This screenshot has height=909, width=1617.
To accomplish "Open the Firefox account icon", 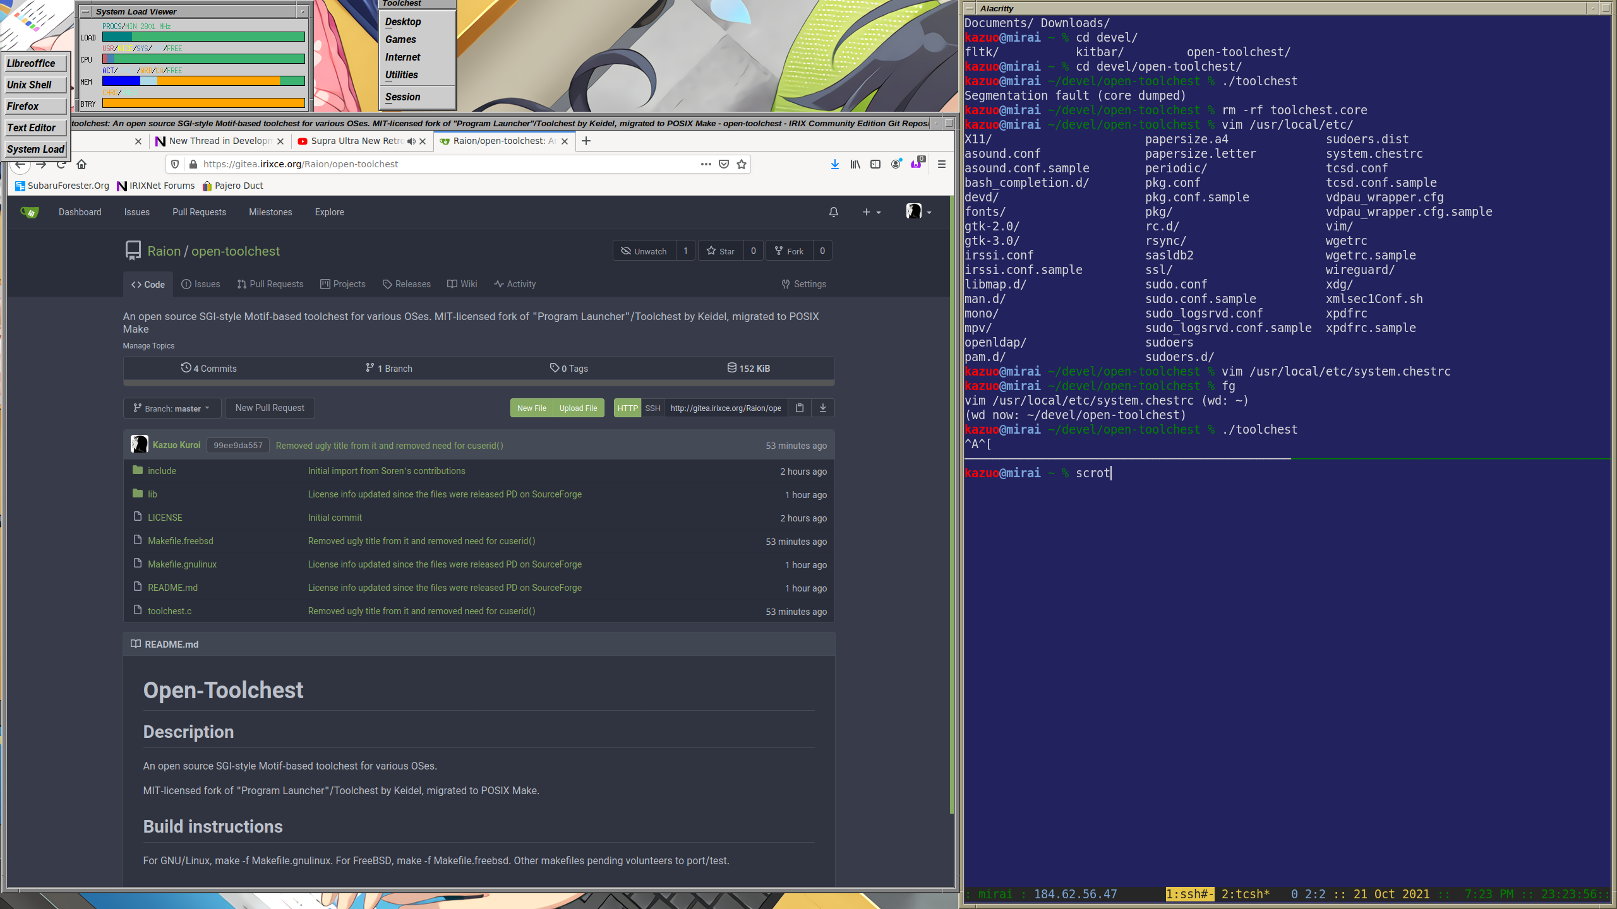I will [896, 164].
